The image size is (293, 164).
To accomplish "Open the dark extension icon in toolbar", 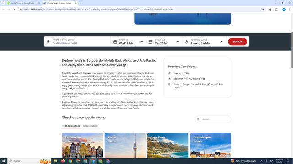I will 270,10.
